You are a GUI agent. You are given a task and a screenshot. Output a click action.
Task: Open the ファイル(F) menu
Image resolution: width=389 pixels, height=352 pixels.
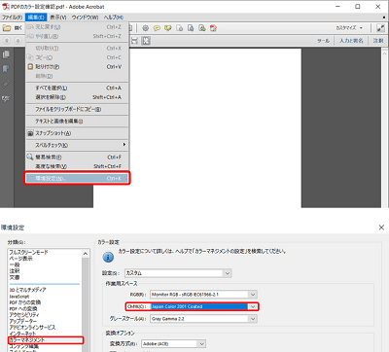13,18
